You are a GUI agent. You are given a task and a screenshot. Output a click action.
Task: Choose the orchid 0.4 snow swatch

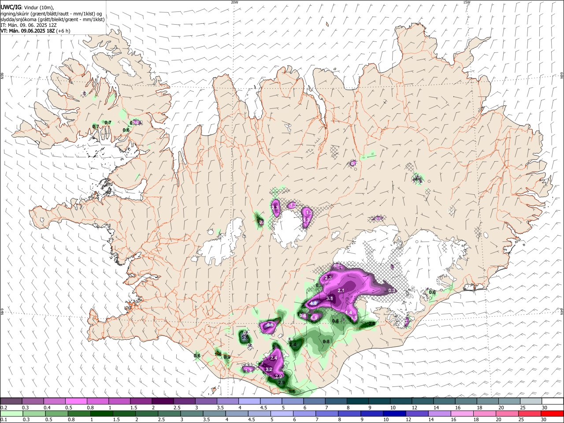[55, 401]
